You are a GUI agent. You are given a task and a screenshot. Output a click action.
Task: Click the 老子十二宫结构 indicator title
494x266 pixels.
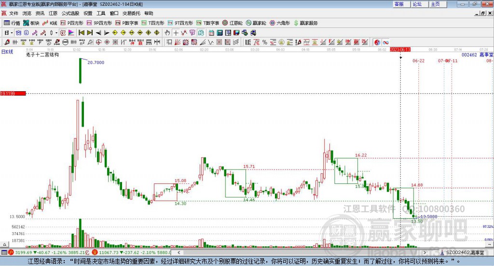pyautogui.click(x=42, y=55)
